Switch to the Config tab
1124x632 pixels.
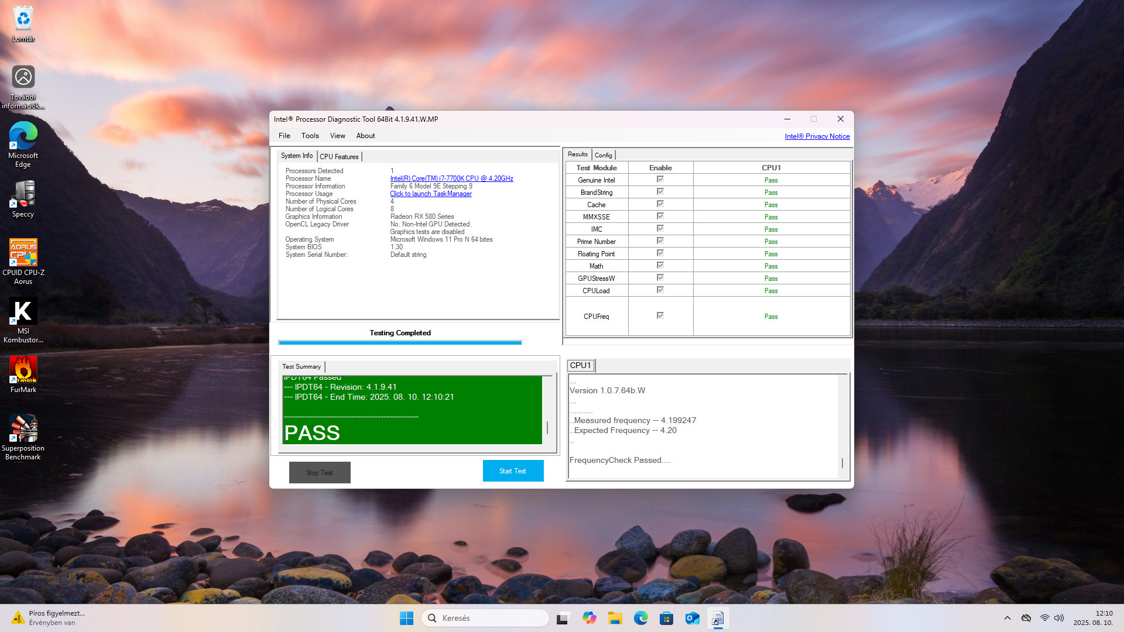603,155
